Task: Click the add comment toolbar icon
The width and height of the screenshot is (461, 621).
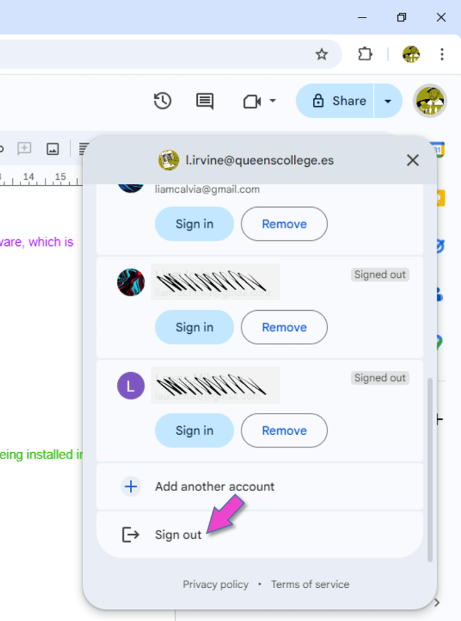Action: [x=24, y=149]
